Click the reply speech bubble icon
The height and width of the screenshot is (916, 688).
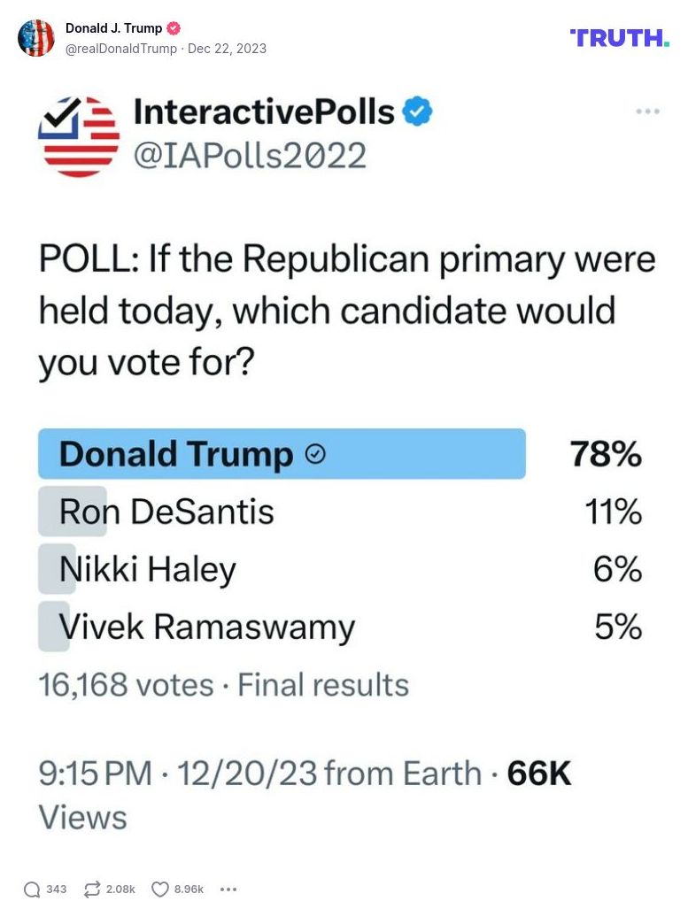point(32,889)
